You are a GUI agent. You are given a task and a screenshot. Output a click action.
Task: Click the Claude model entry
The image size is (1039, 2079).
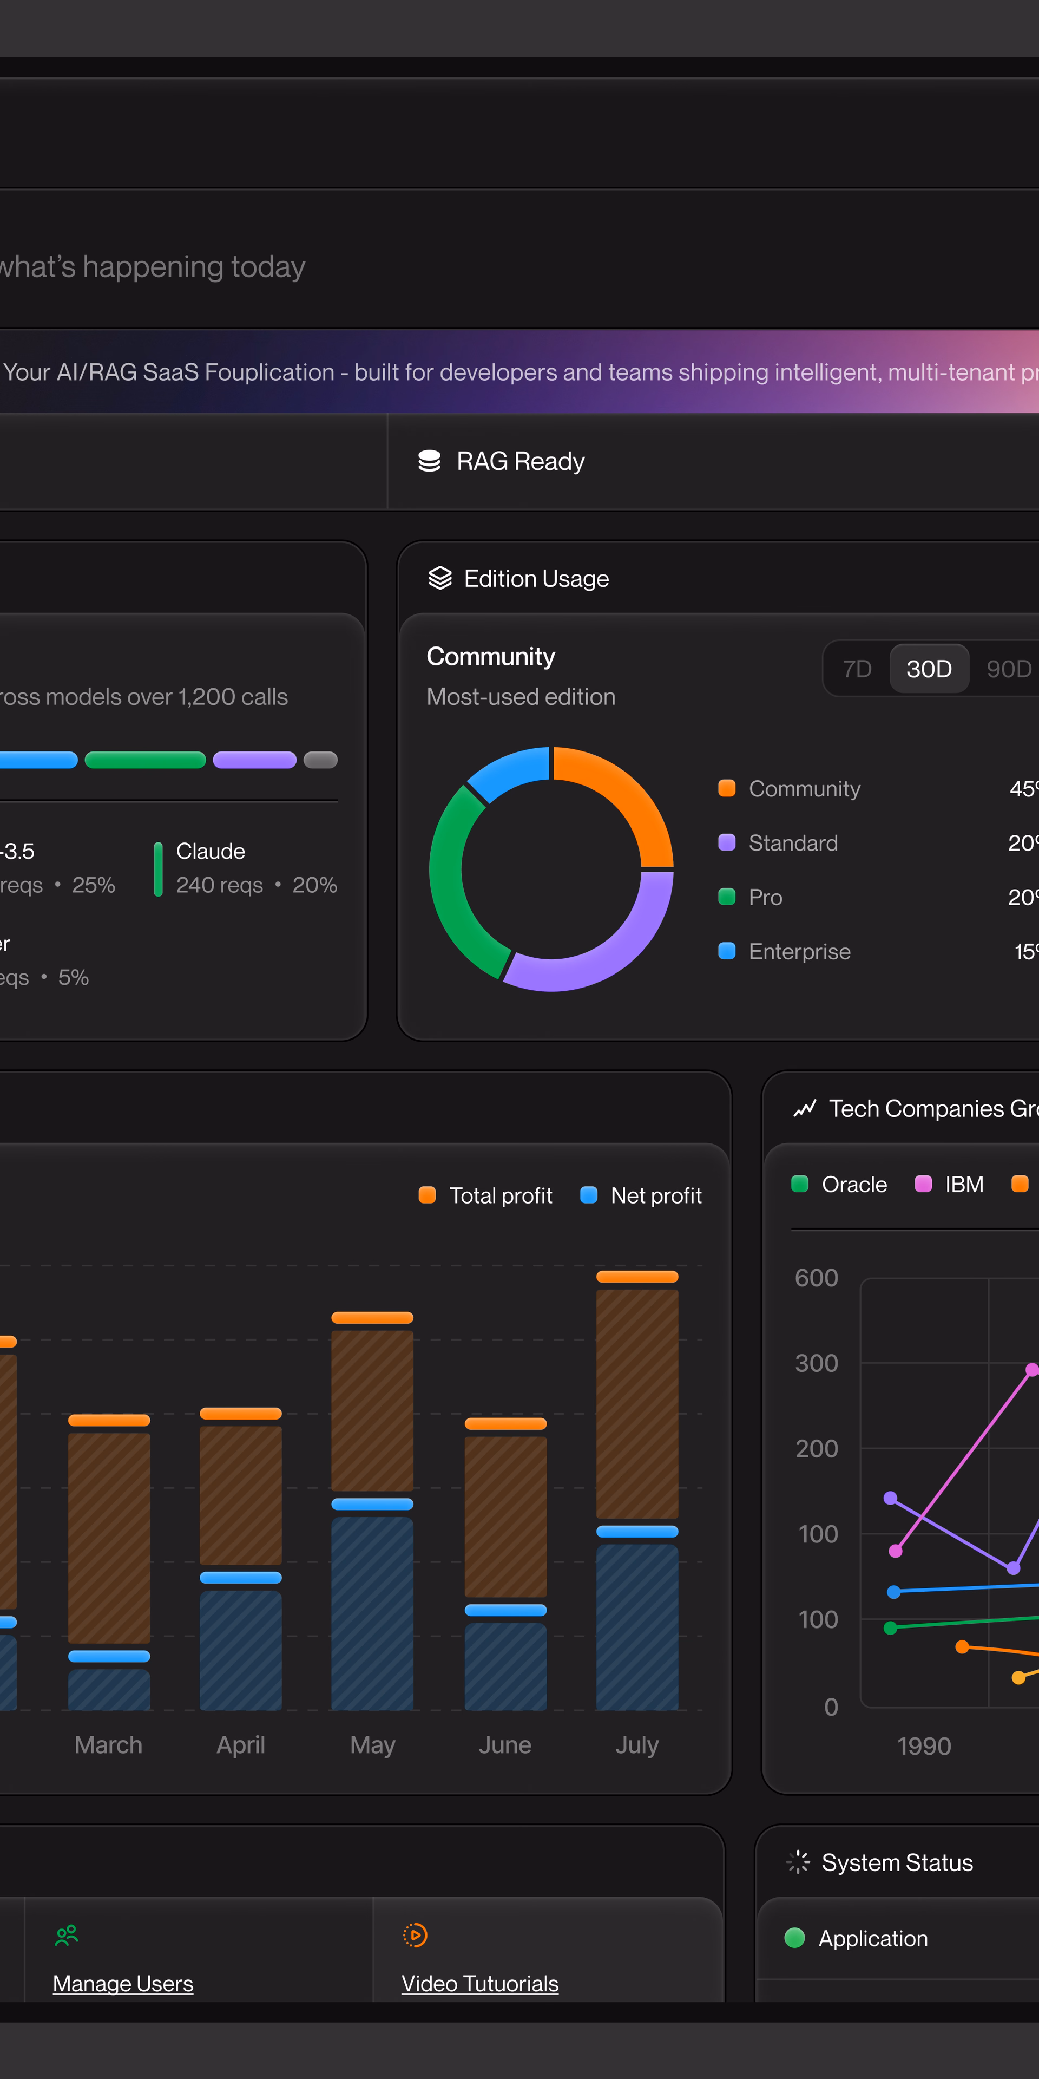click(245, 867)
